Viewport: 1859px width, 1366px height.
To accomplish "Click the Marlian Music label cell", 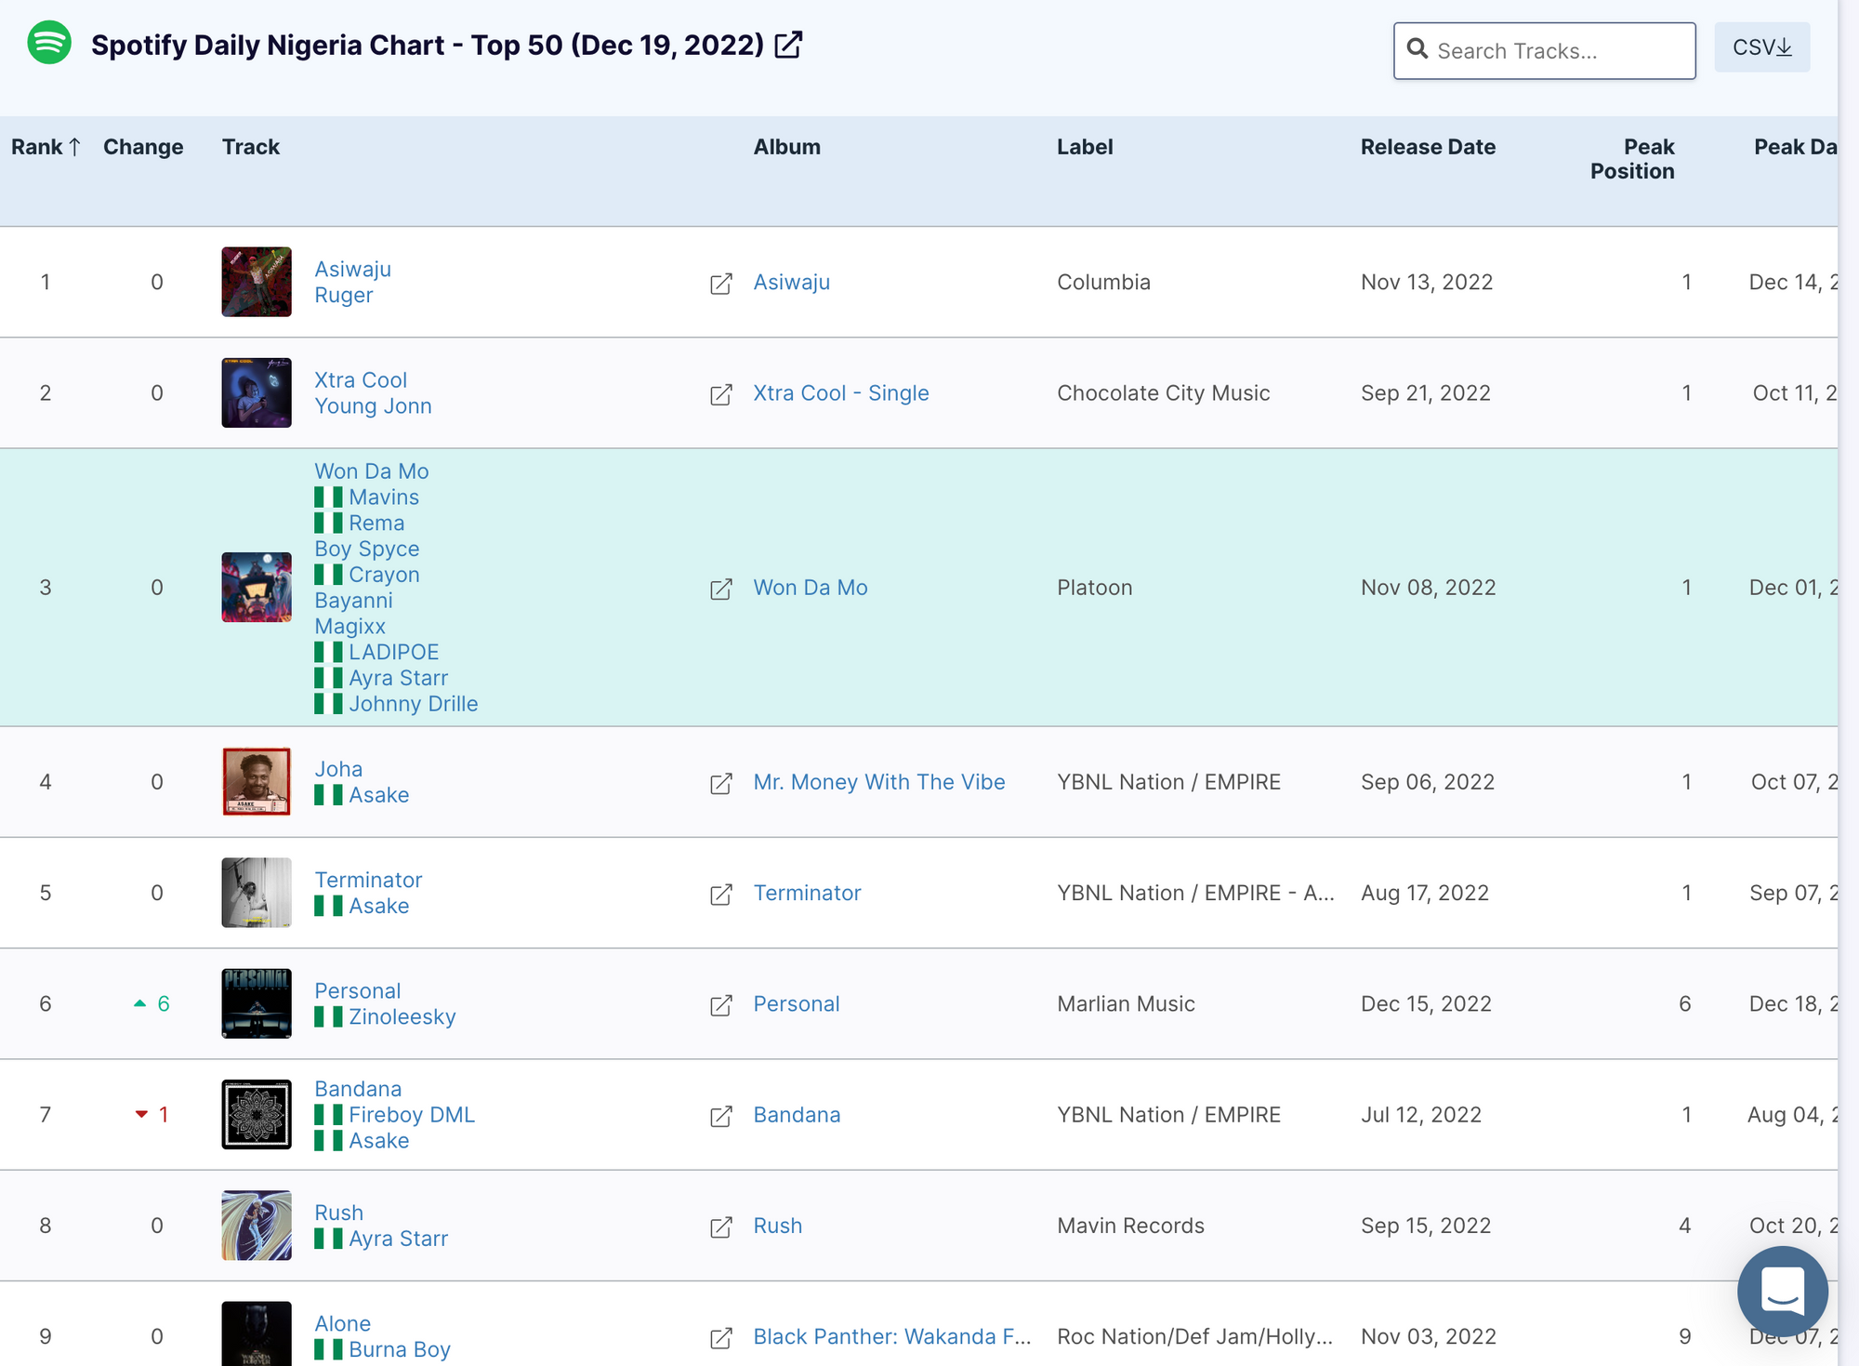I will (x=1127, y=1003).
